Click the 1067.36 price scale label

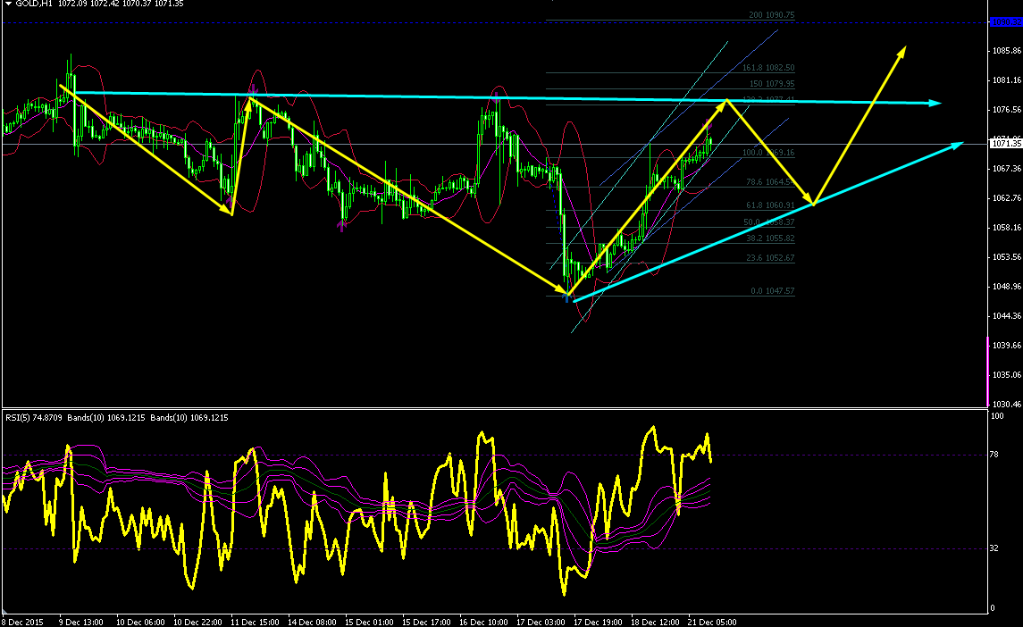tap(1007, 168)
